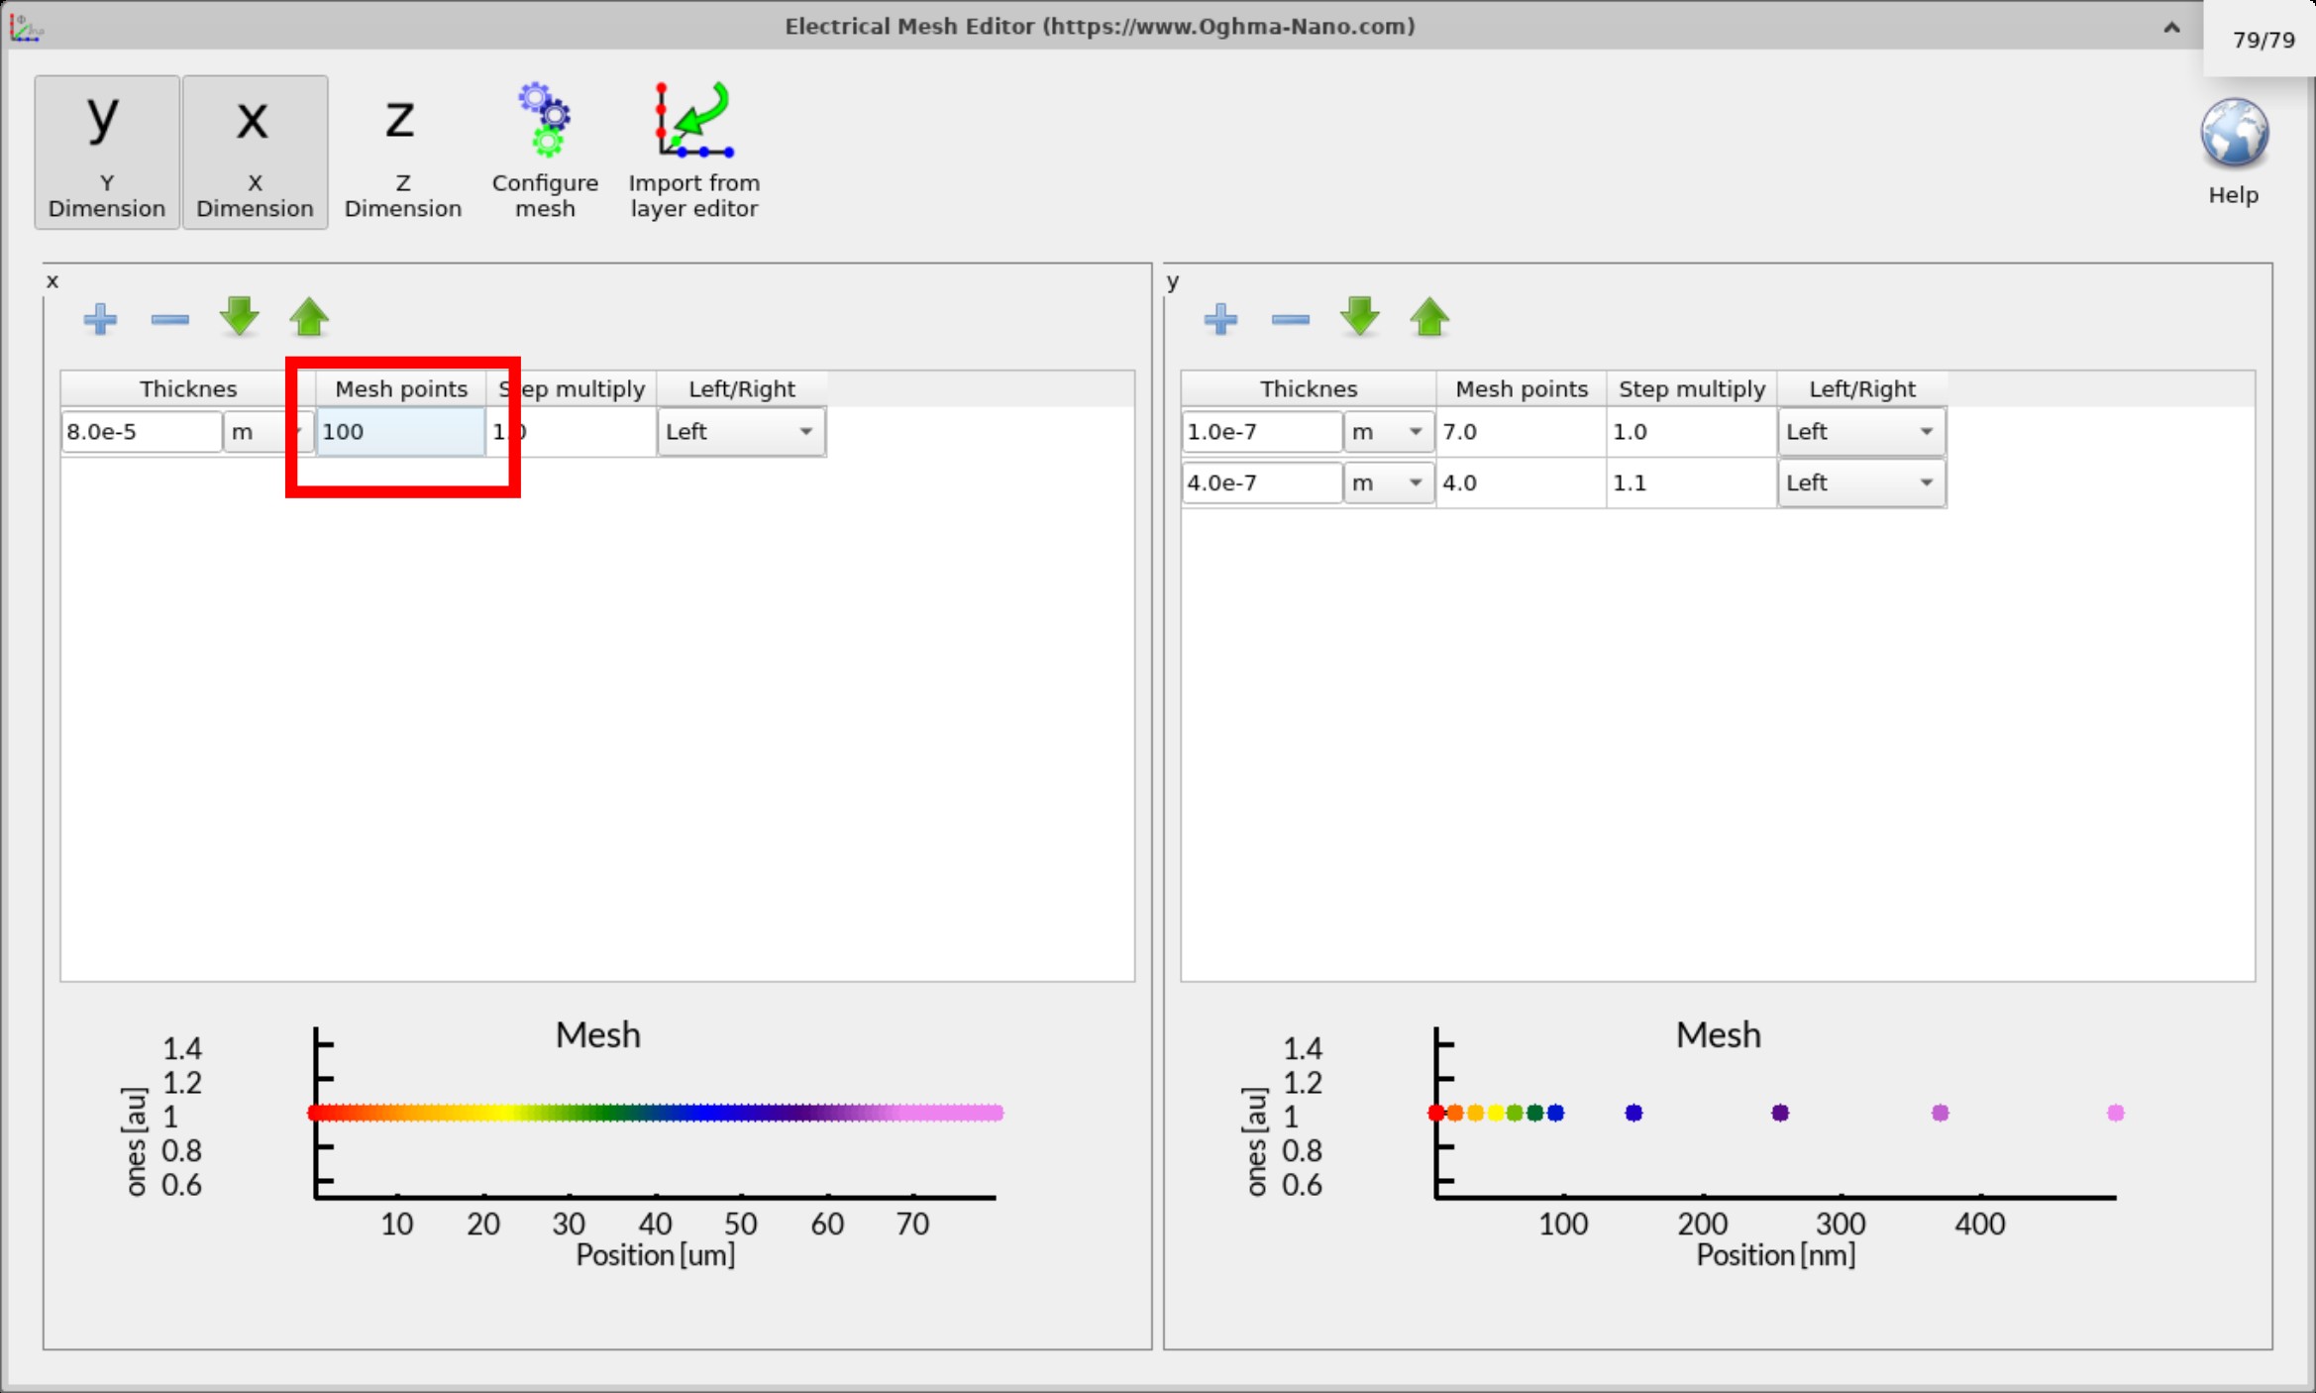Image resolution: width=2316 pixels, height=1393 pixels.
Task: Move y mesh row down
Action: [x=1360, y=317]
